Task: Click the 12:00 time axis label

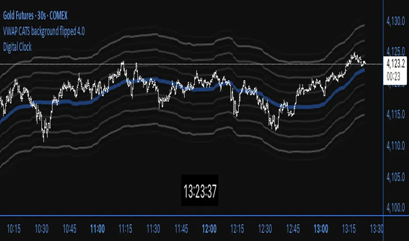Action: pos(209,229)
